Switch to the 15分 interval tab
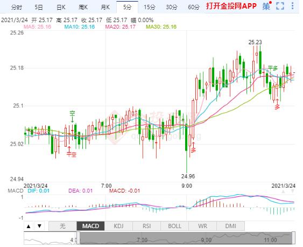Screen dimensions: 303x247 click(x=150, y=7)
